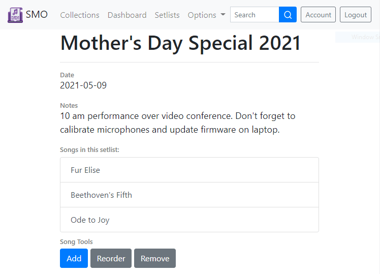Navigate to Setlists

click(x=167, y=15)
